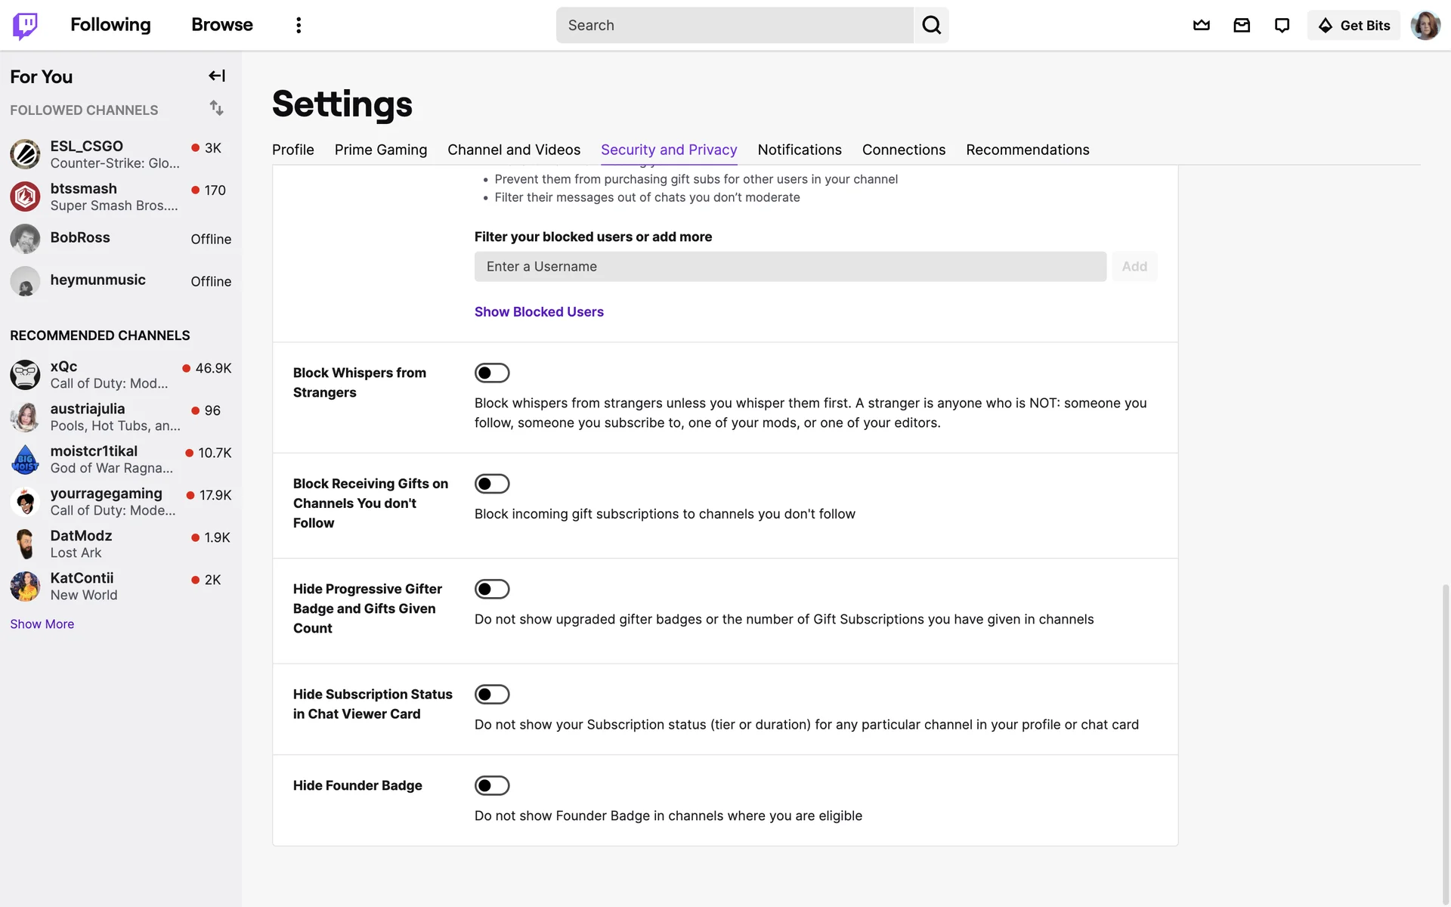This screenshot has height=907, width=1451.
Task: Toggle Hide Founder Badge switch
Action: point(492,785)
